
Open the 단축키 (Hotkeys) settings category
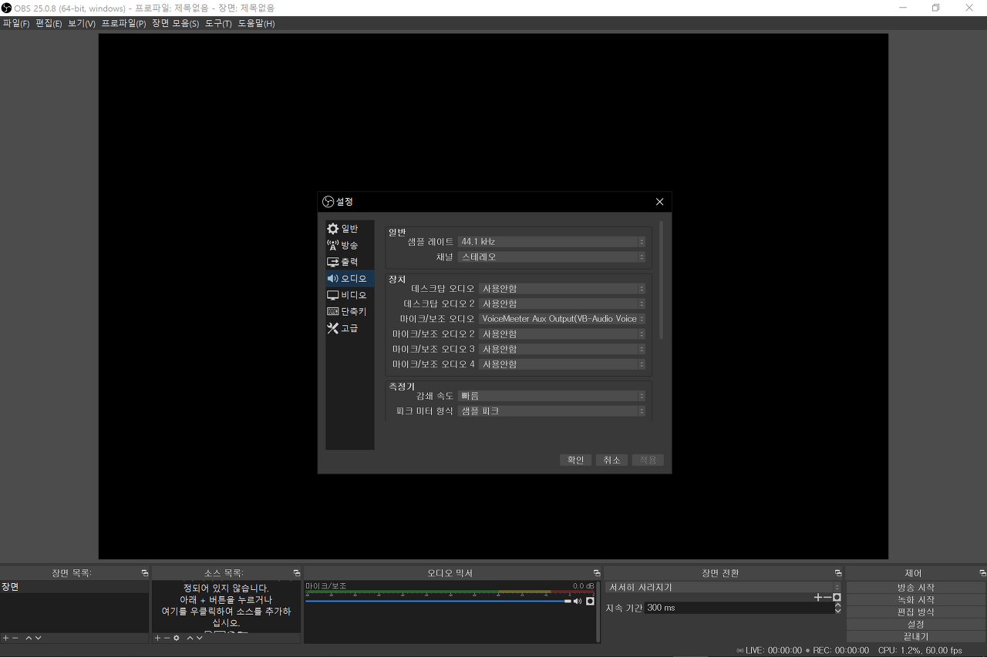point(350,311)
